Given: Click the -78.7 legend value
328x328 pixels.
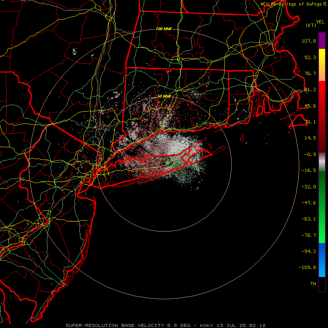Looking at the screenshot, I should click(309, 235).
